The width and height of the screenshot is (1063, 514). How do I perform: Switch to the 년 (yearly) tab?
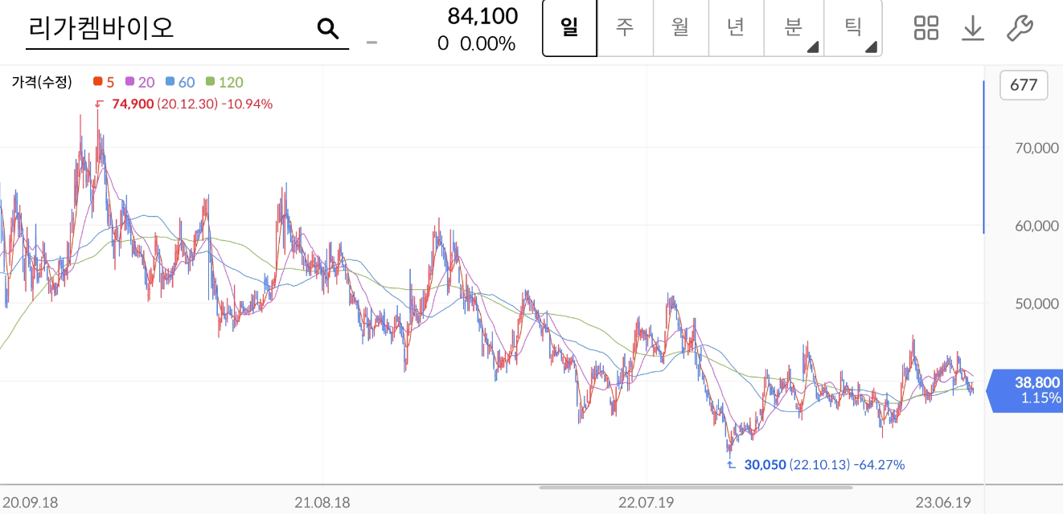point(736,28)
